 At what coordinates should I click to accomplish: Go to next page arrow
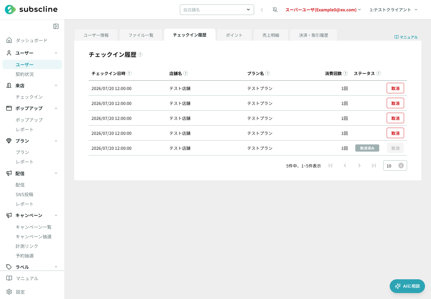359,165
